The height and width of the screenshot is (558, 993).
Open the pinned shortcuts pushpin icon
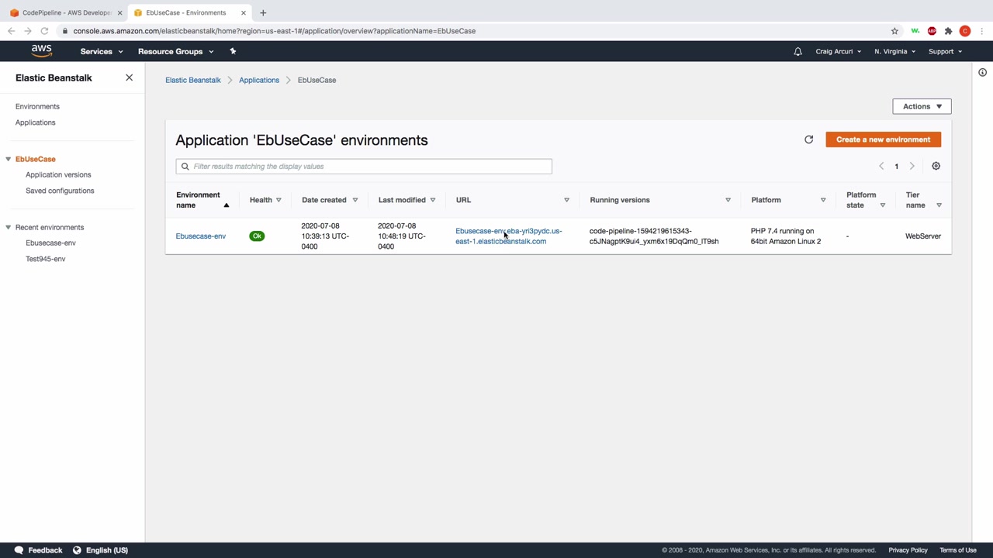233,51
